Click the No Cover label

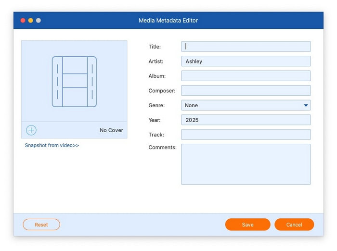point(111,130)
